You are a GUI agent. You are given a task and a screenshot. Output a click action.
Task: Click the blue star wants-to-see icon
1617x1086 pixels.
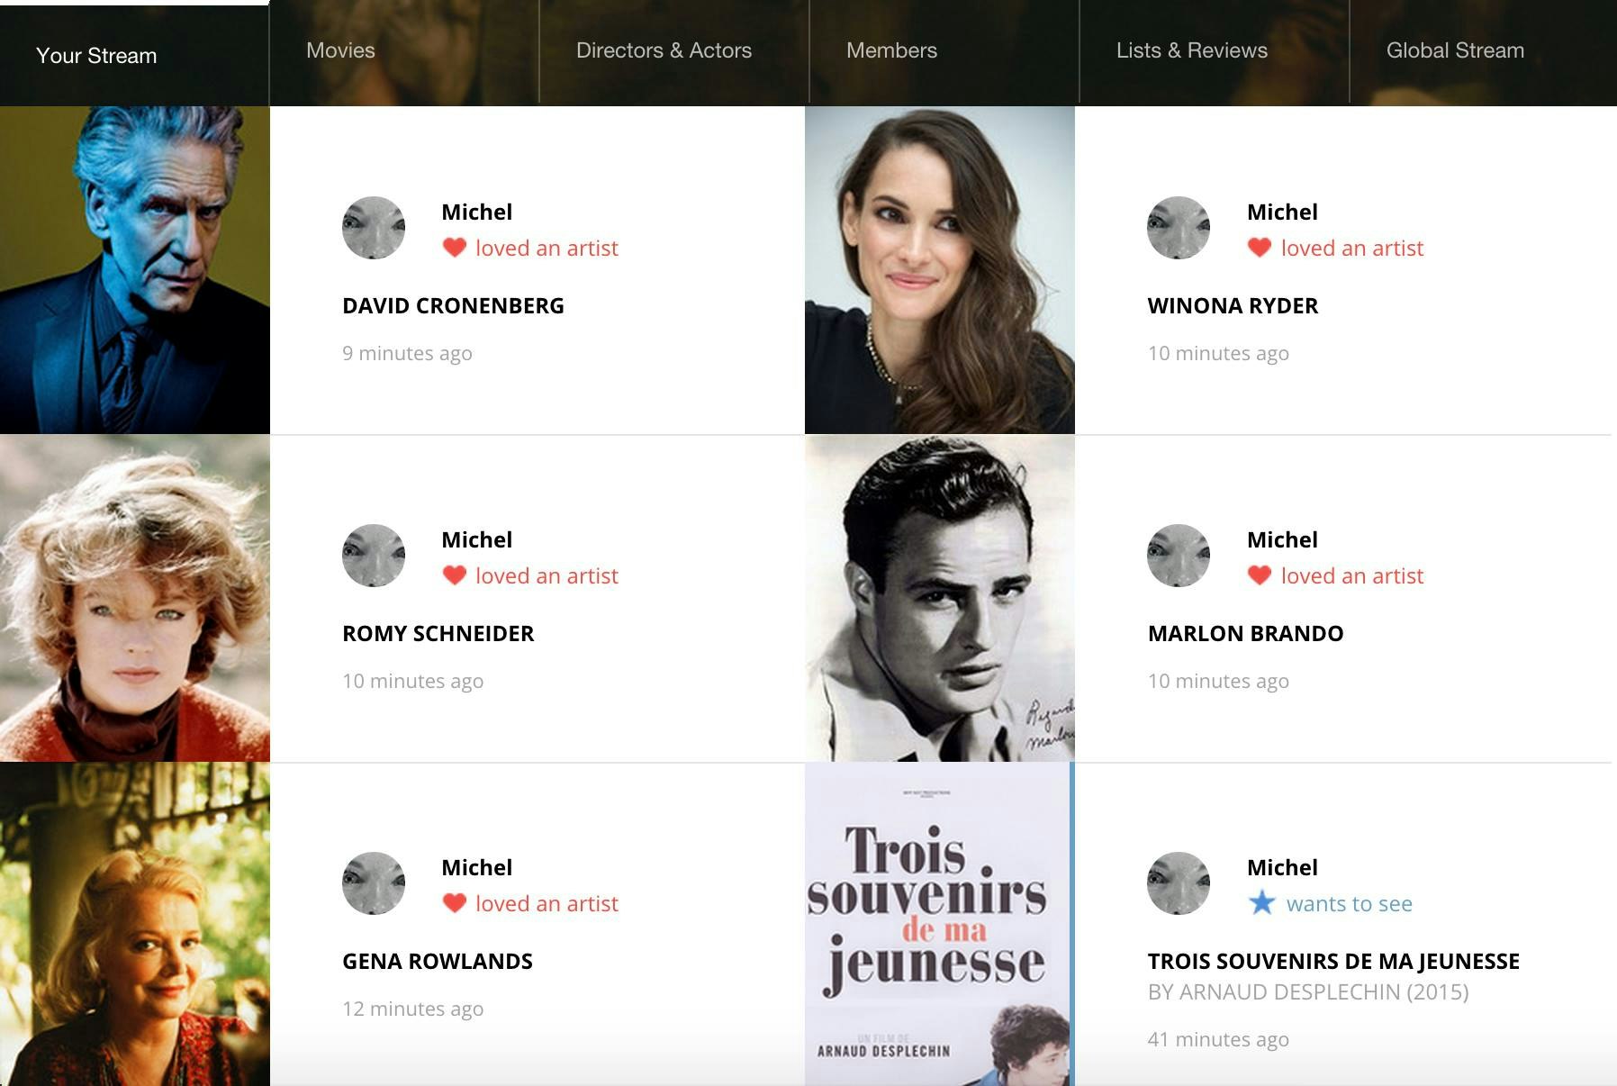point(1262,902)
